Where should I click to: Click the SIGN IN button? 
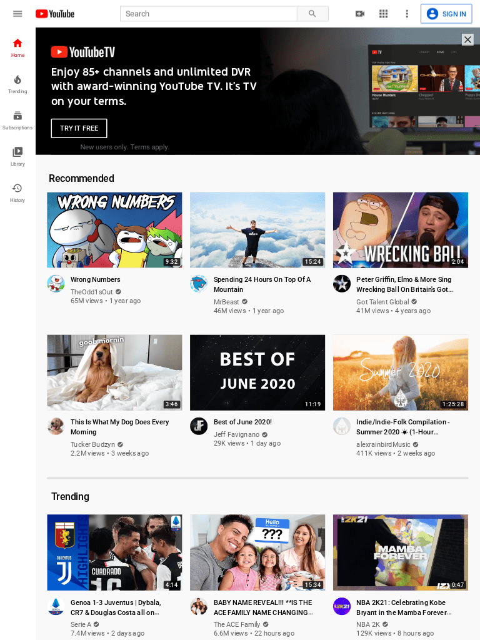point(446,14)
